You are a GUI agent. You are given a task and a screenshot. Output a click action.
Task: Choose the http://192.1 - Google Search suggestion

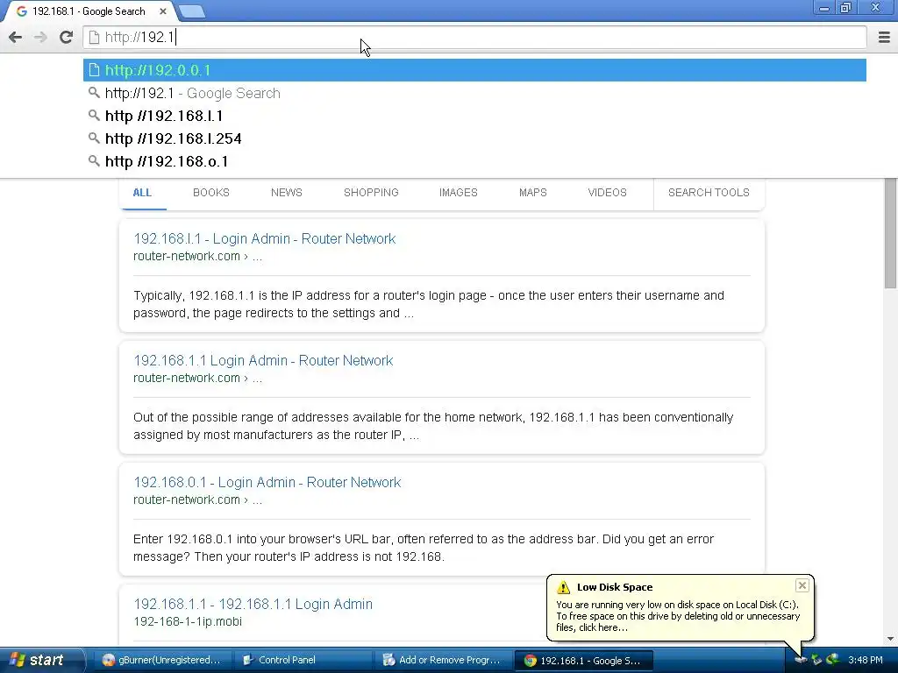coord(474,93)
